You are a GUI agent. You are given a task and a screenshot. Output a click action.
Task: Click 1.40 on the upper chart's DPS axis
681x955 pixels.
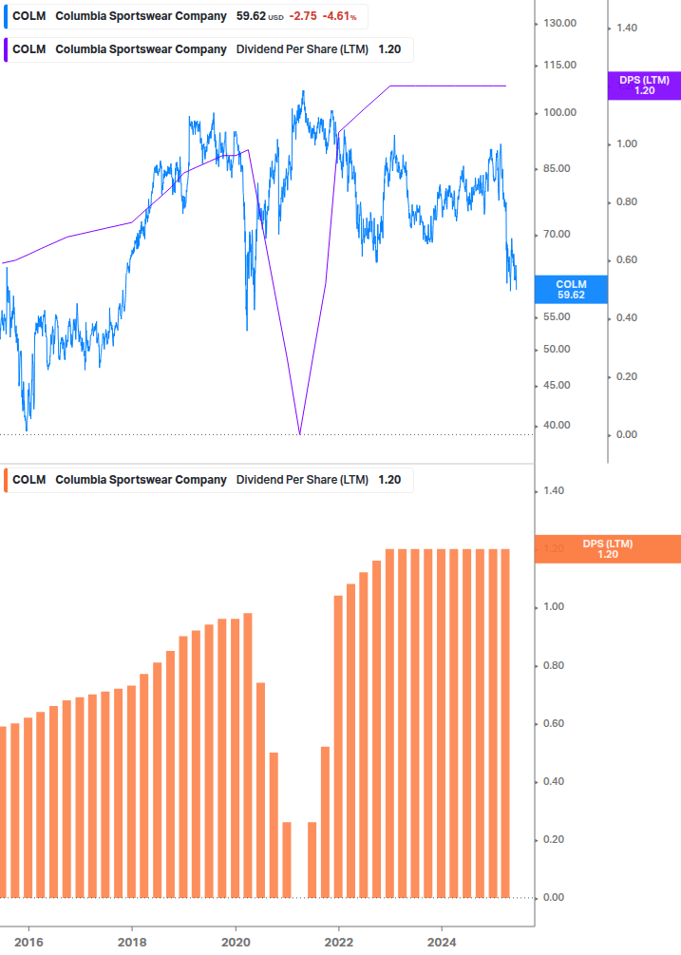coord(627,28)
